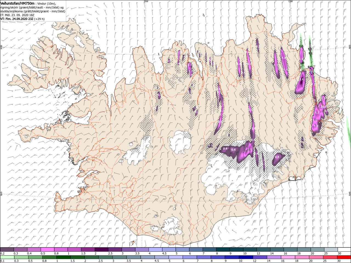Image resolution: width=351 pixels, height=263 pixels.
Task: Pick the darkest green 1–1.5 rain scale swatch
Action: tap(63, 257)
